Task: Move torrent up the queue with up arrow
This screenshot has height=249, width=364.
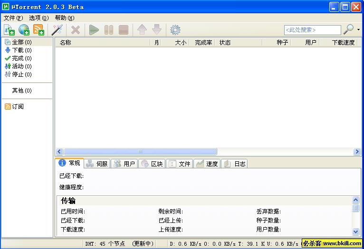Action: coord(142,30)
